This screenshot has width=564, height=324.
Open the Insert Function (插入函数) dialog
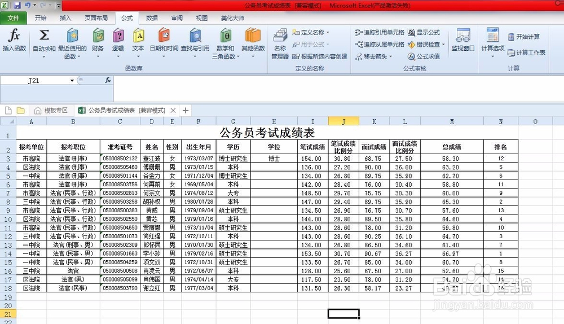point(14,40)
